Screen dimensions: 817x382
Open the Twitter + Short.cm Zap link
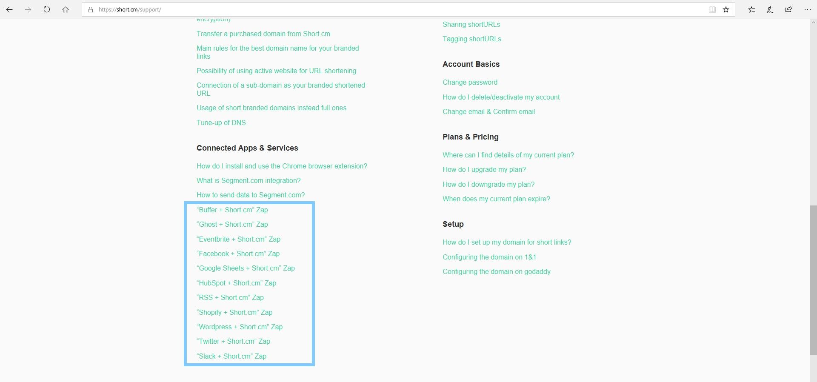click(233, 341)
